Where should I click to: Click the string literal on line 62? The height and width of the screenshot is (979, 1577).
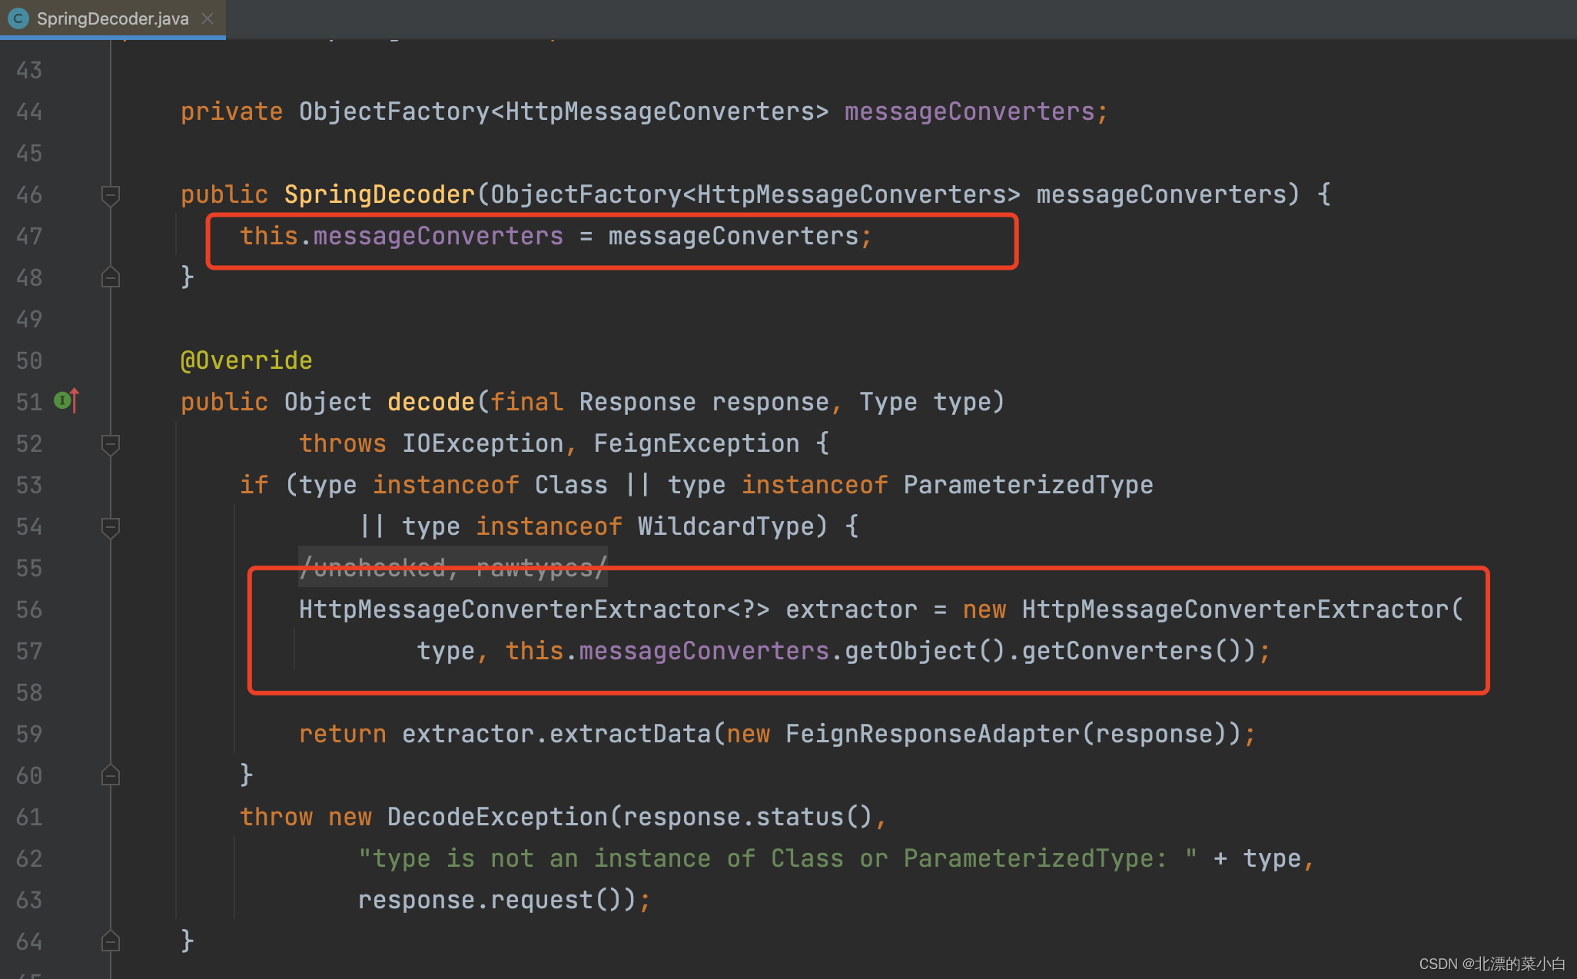tap(778, 858)
